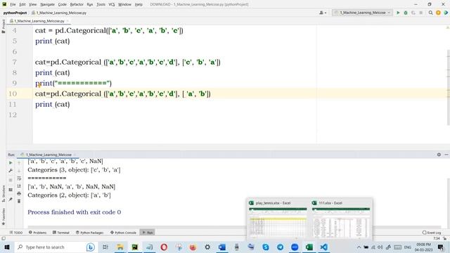
Task: Click the 111.xlsx Excel preview thumbnail
Action: (340, 220)
